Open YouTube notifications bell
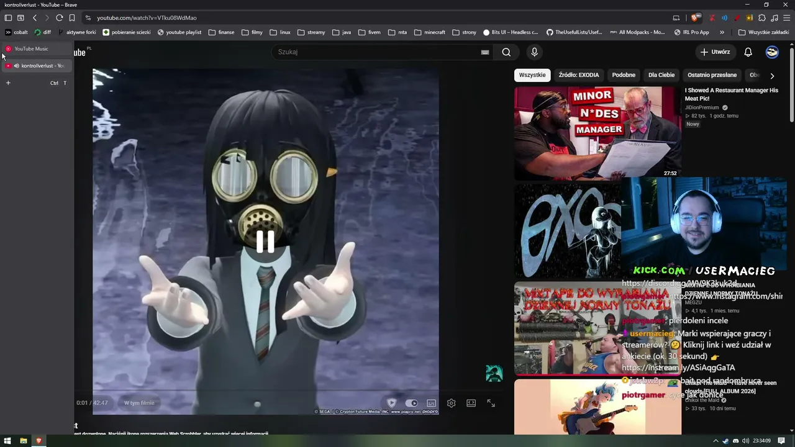Screen dimensions: 795x447 point(748,52)
